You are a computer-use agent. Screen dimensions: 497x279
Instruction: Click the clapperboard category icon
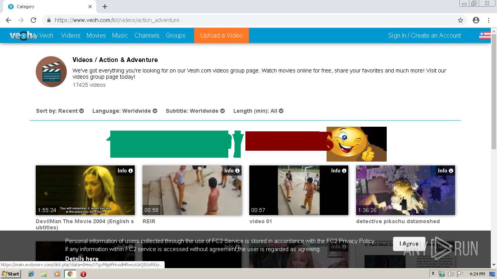click(51, 72)
